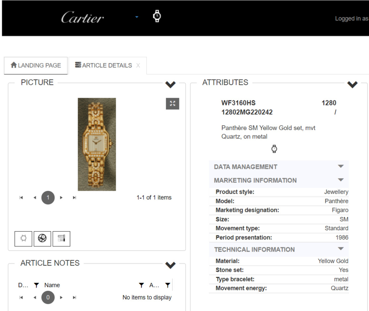Select Article Notes page 0
This screenshot has width=369, height=311.
point(48,298)
